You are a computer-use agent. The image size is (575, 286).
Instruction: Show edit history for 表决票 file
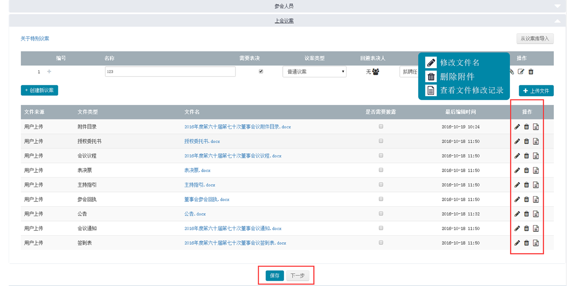point(536,170)
